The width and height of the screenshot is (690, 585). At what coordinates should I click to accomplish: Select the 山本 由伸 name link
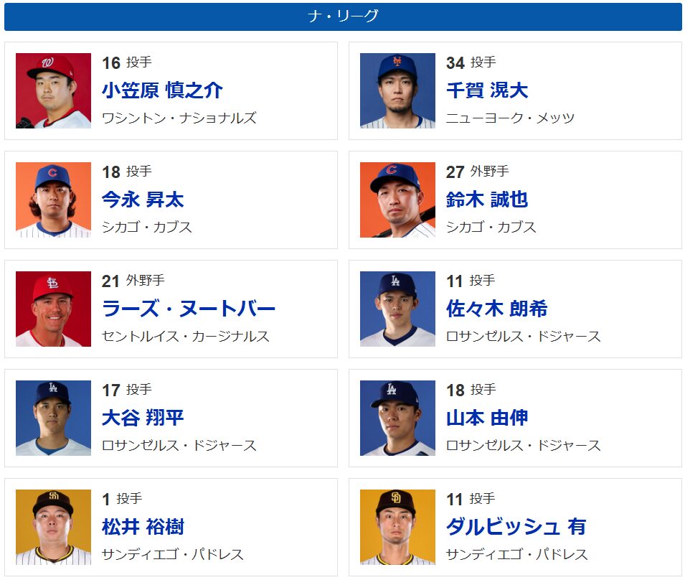pyautogui.click(x=486, y=418)
